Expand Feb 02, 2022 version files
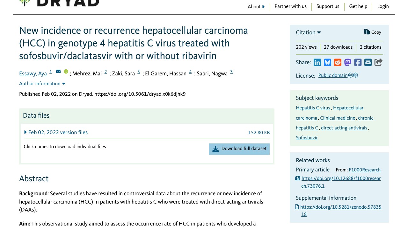This screenshot has height=229, width=408. click(56, 132)
